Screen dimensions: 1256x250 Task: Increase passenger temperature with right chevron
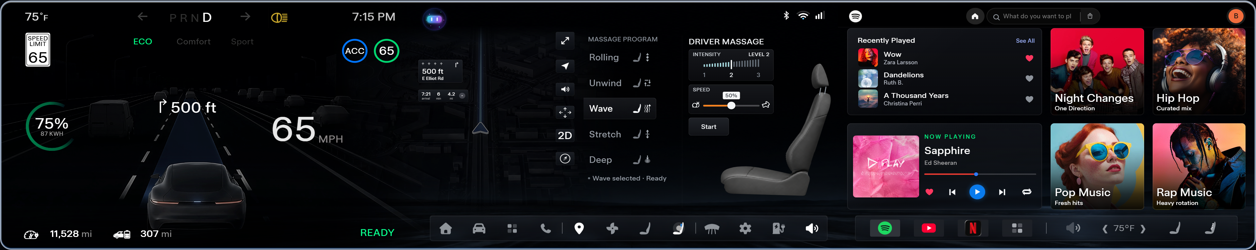pyautogui.click(x=1143, y=228)
